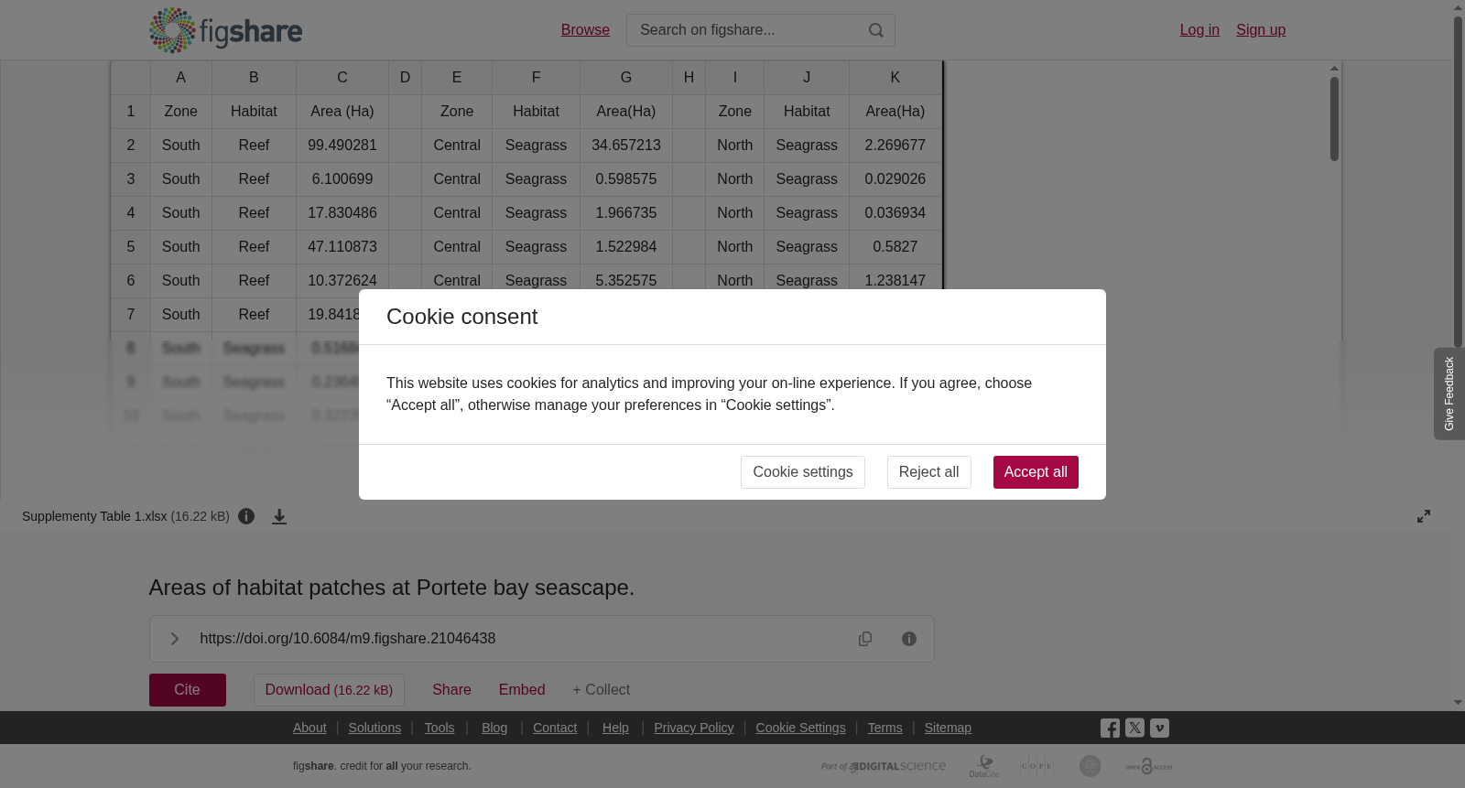Image resolution: width=1465 pixels, height=788 pixels.
Task: Open the Terms footer link
Action: click(x=885, y=728)
